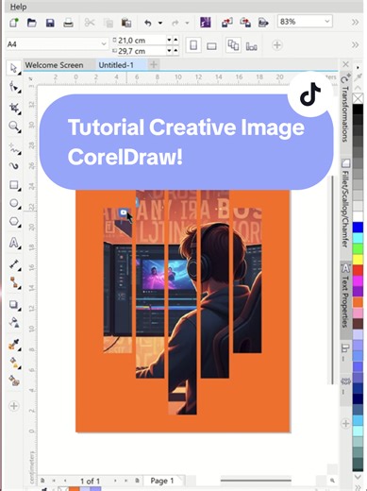Click the Redo arrow icon
Image resolution: width=367 pixels, height=491 pixels.
pyautogui.click(x=175, y=23)
